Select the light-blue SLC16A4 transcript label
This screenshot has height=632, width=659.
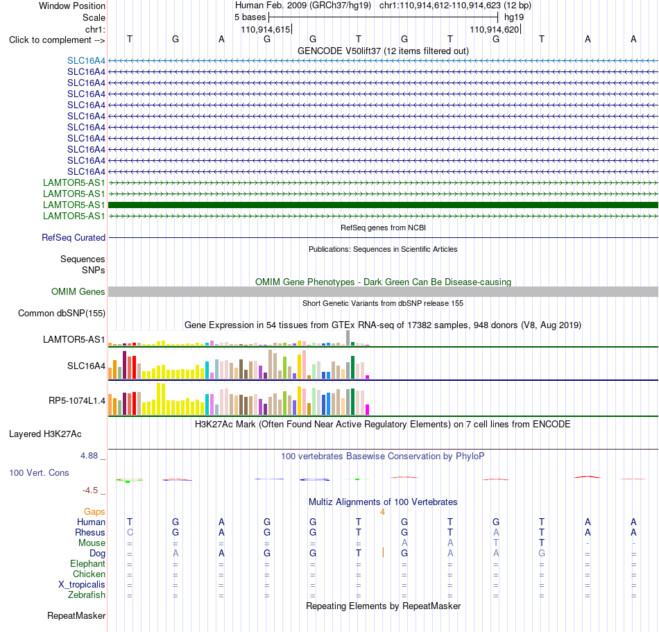[x=86, y=60]
